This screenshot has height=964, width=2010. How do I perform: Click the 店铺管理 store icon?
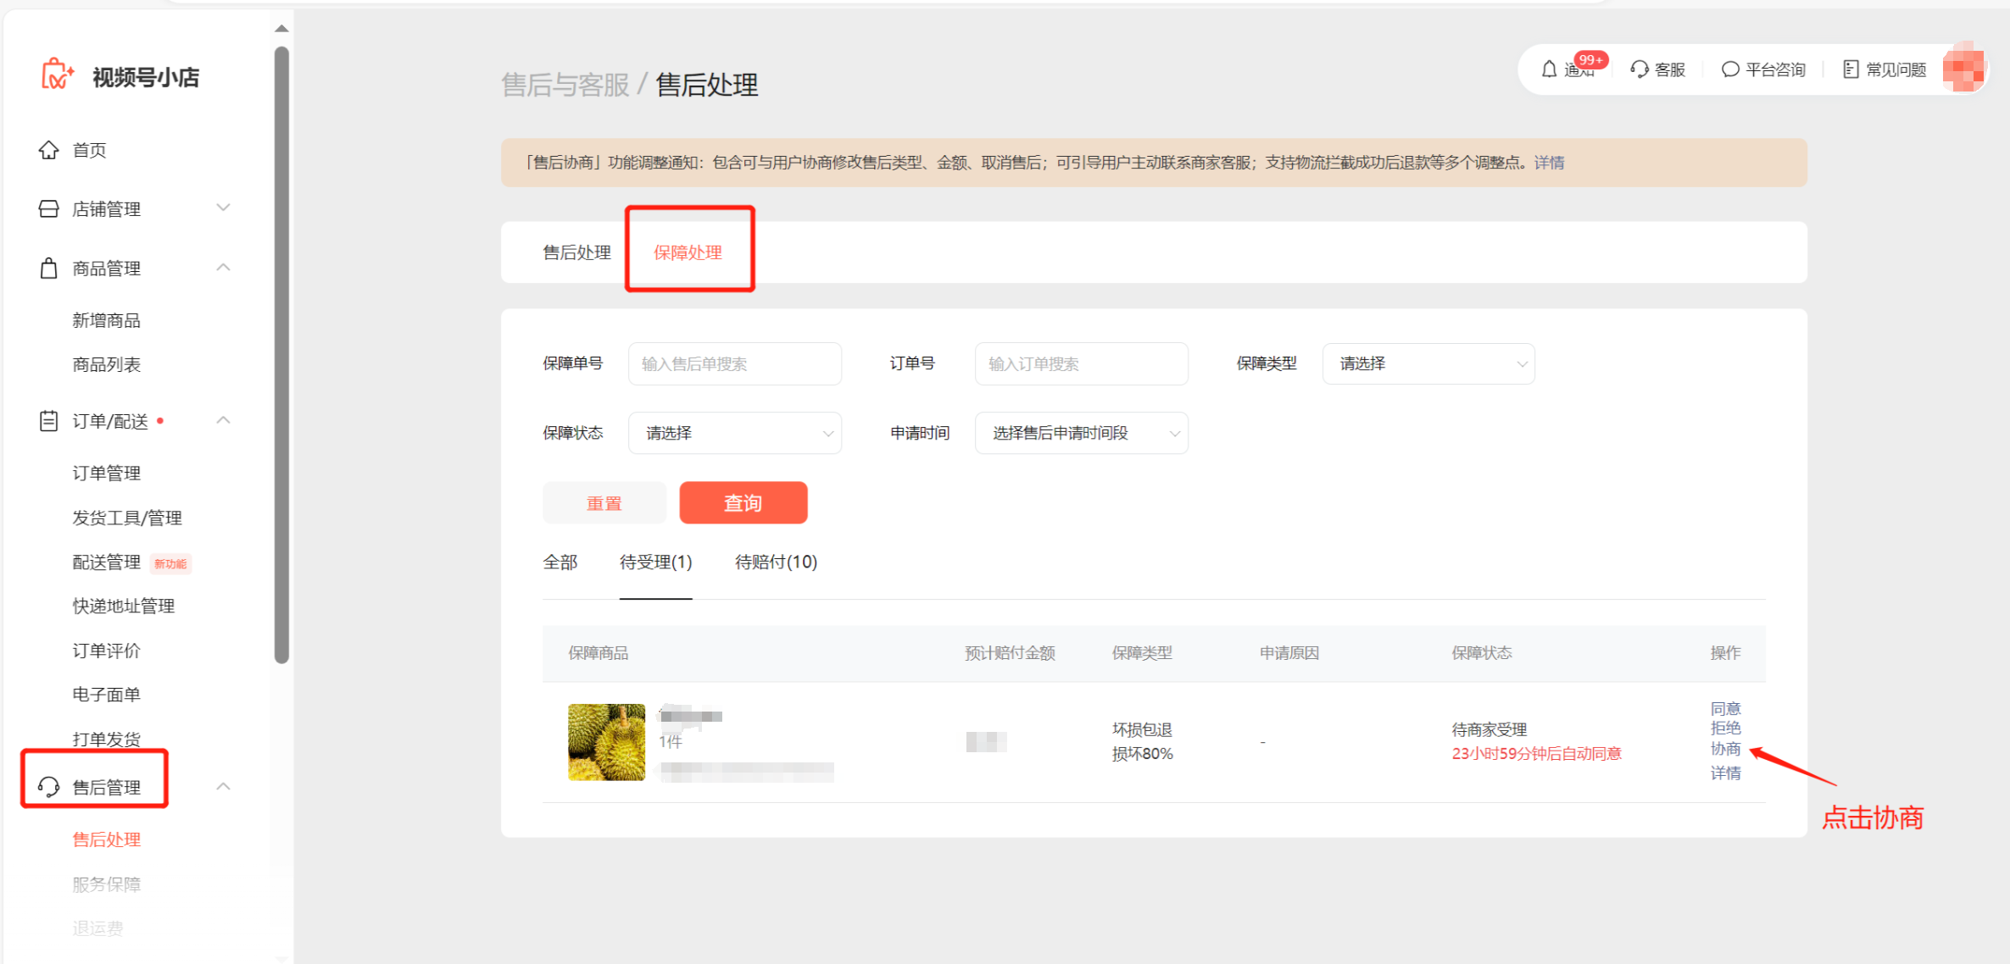tap(49, 208)
